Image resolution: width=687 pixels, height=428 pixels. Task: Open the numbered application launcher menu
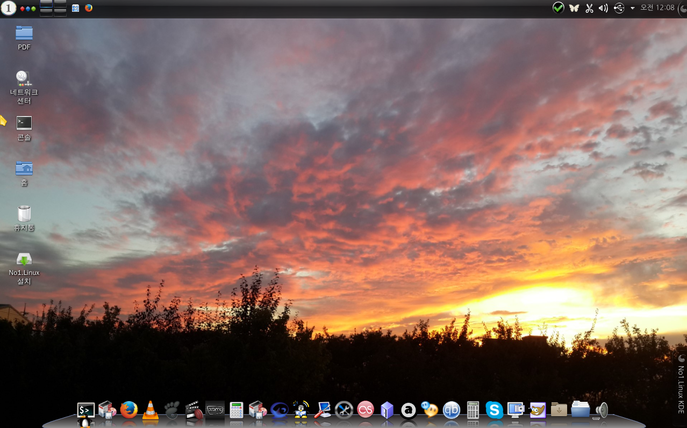pyautogui.click(x=8, y=8)
